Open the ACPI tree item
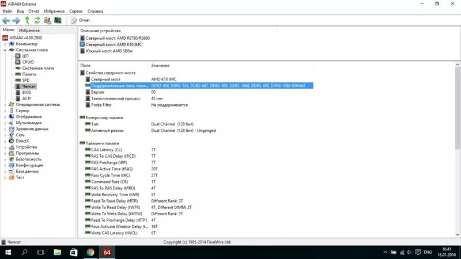This screenshot has width=461, height=259. point(27,98)
